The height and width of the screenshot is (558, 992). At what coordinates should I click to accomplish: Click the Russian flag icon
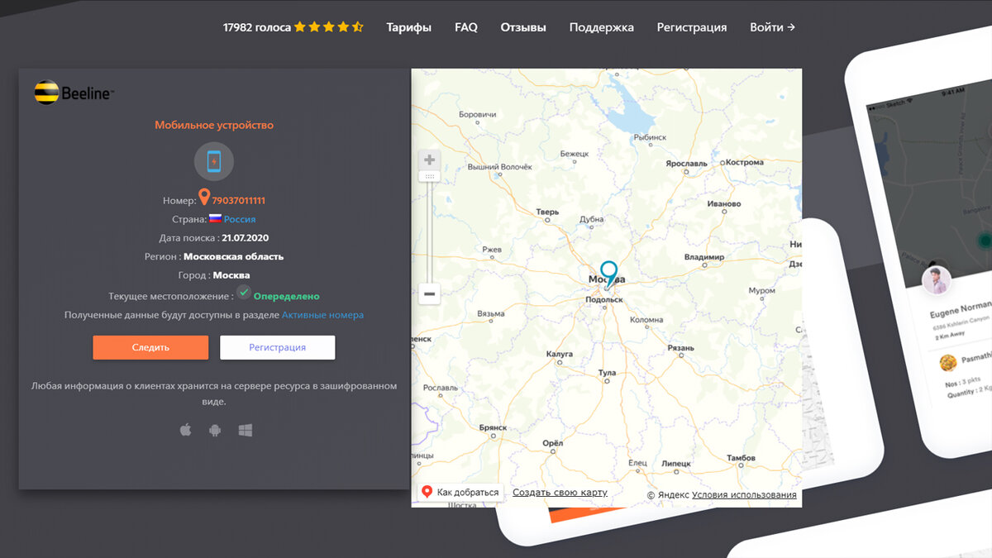[215, 219]
